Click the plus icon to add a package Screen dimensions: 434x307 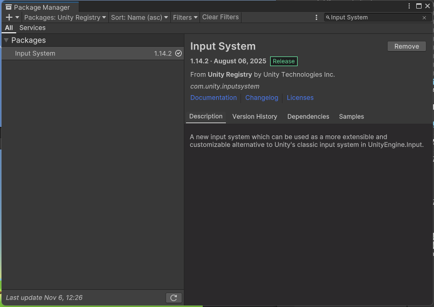coord(9,17)
